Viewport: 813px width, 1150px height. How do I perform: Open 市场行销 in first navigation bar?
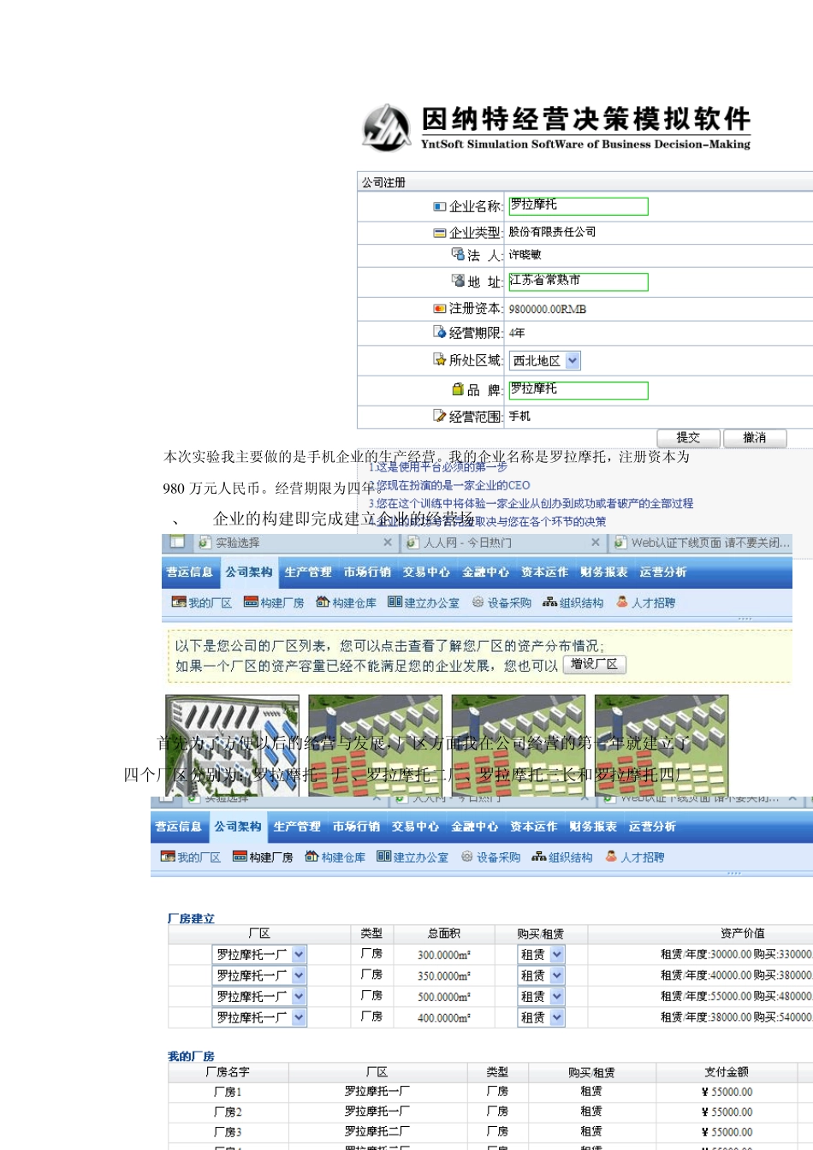[x=367, y=572]
